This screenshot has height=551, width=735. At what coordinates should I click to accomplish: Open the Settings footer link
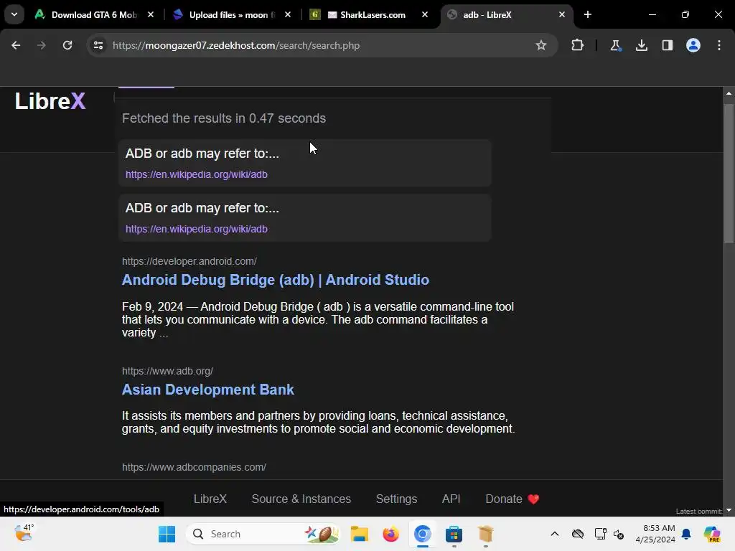click(396, 499)
